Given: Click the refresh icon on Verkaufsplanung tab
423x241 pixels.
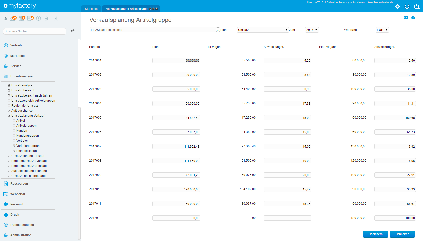Looking at the screenshot, I should (x=150, y=9).
